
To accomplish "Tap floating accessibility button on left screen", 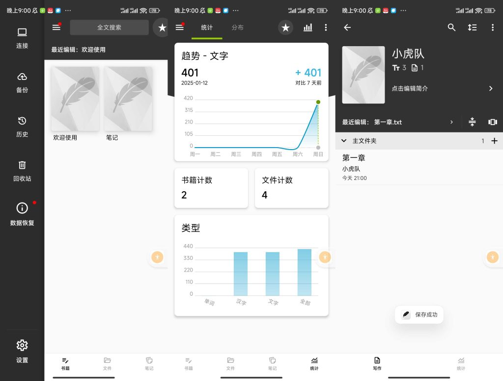I will pyautogui.click(x=158, y=257).
